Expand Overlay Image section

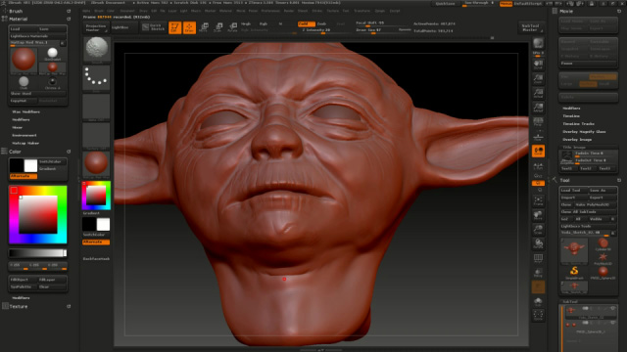pyautogui.click(x=577, y=140)
